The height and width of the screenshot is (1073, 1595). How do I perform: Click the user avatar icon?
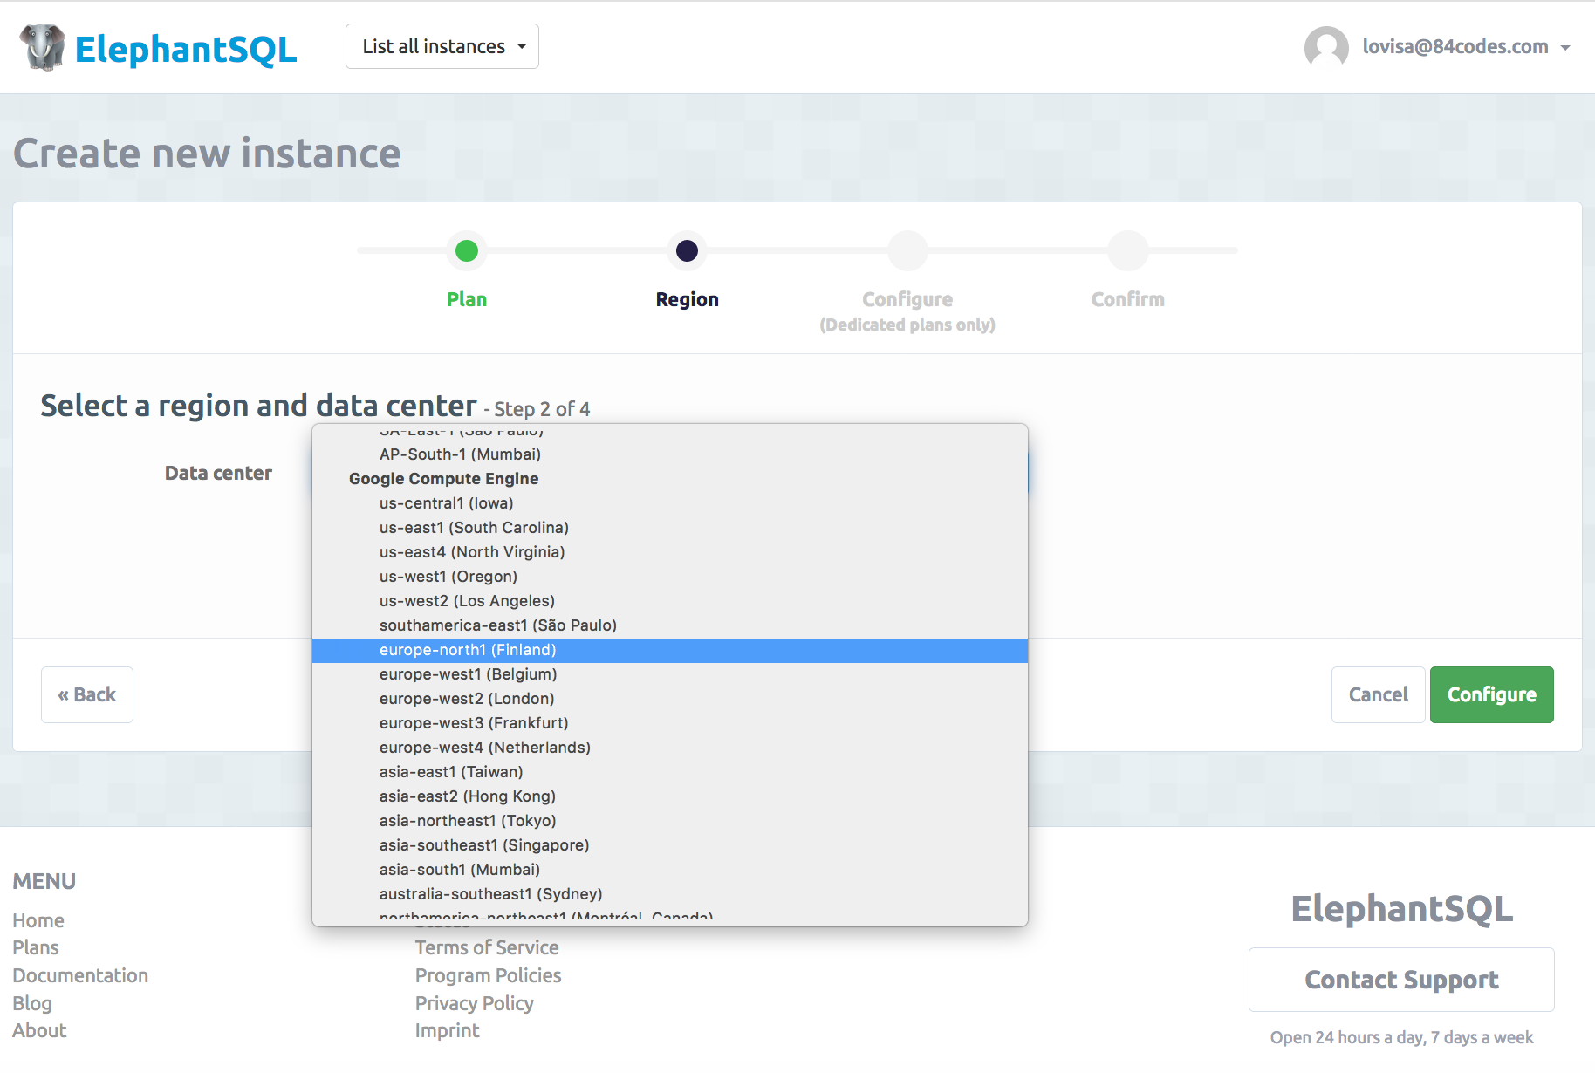pos(1325,47)
